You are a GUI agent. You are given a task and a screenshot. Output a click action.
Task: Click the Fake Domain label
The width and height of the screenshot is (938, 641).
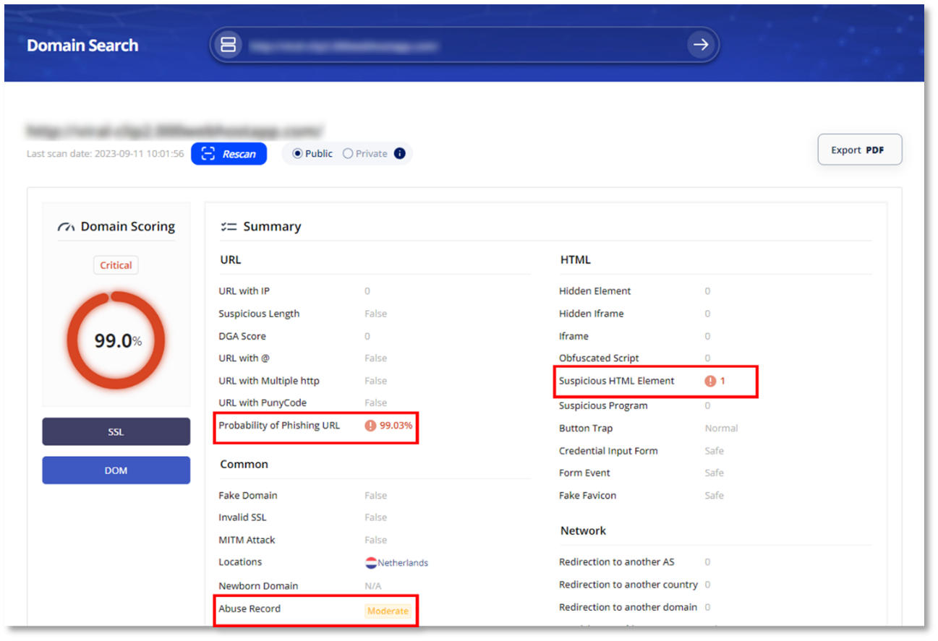coord(248,496)
